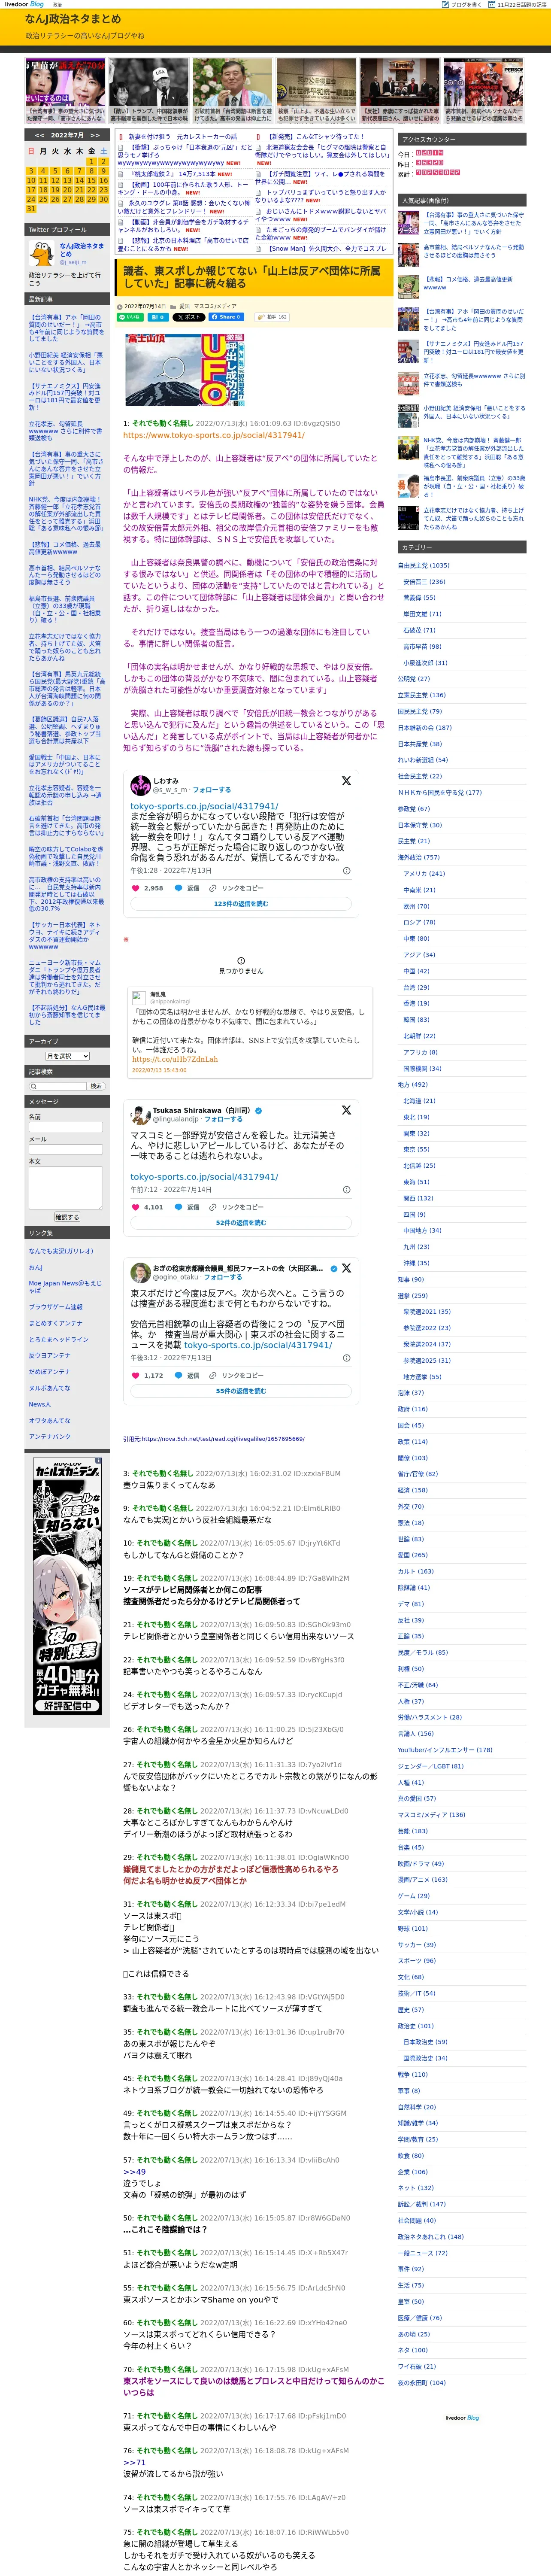Image resolution: width=551 pixels, height=2576 pixels.
Task: Share the article with the Facebook Share button
Action: coord(227,317)
